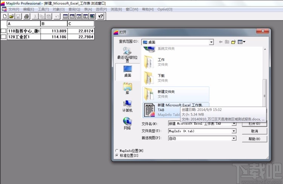The image size is (283, 184).
Task: Select the 新建 Microsoft Excel 工作表.TAB file
Action: pyautogui.click(x=161, y=110)
